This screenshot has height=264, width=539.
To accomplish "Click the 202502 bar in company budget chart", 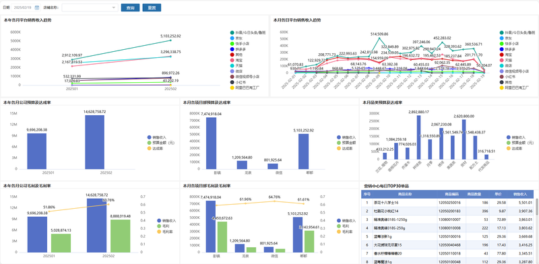I will pos(95,142).
